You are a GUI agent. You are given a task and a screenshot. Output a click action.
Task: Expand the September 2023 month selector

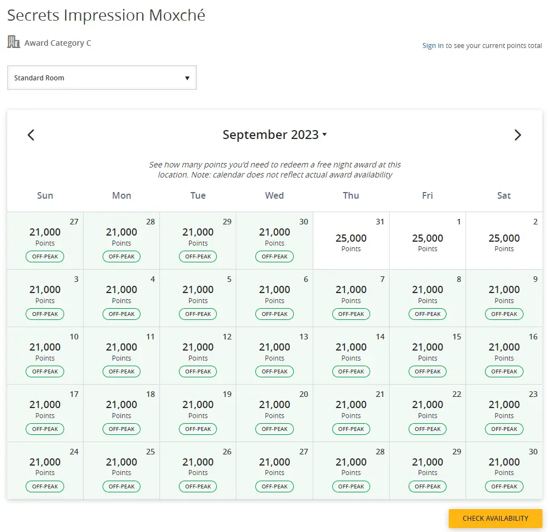tap(274, 135)
